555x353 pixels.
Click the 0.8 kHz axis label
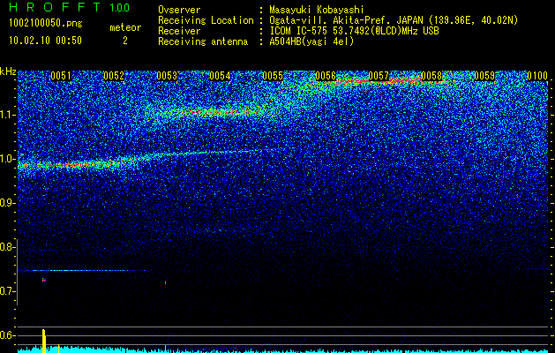pyautogui.click(x=7, y=247)
